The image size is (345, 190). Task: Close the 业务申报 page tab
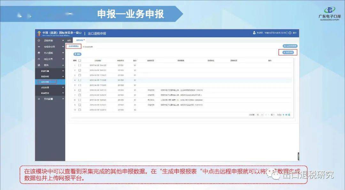[x=84, y=40]
